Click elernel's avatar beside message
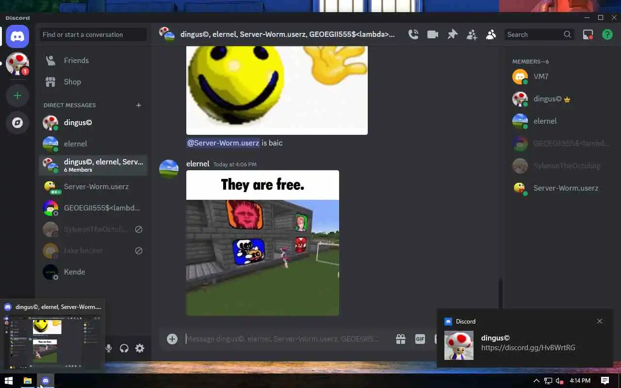 click(169, 169)
